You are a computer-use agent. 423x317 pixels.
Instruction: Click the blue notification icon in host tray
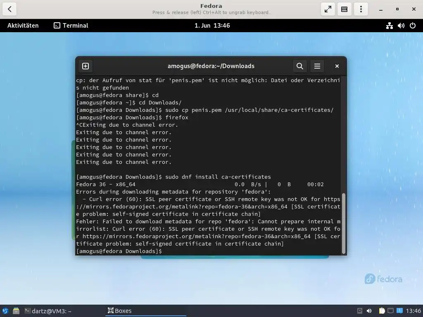coord(399,311)
